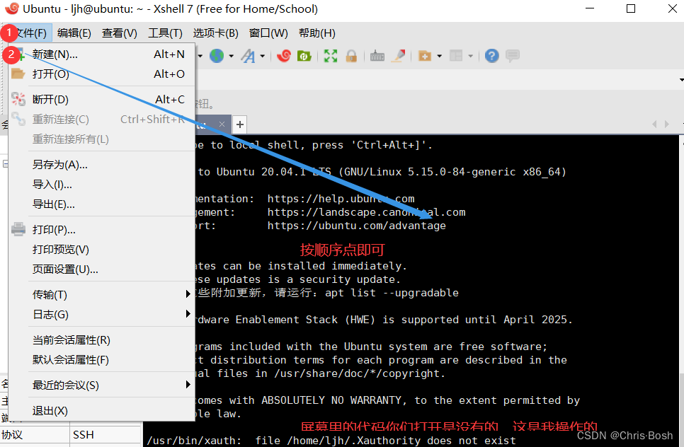Screen dimensions: 684x447
Task: Expand dropdown arrow beside new folder icon
Action: tap(439, 56)
